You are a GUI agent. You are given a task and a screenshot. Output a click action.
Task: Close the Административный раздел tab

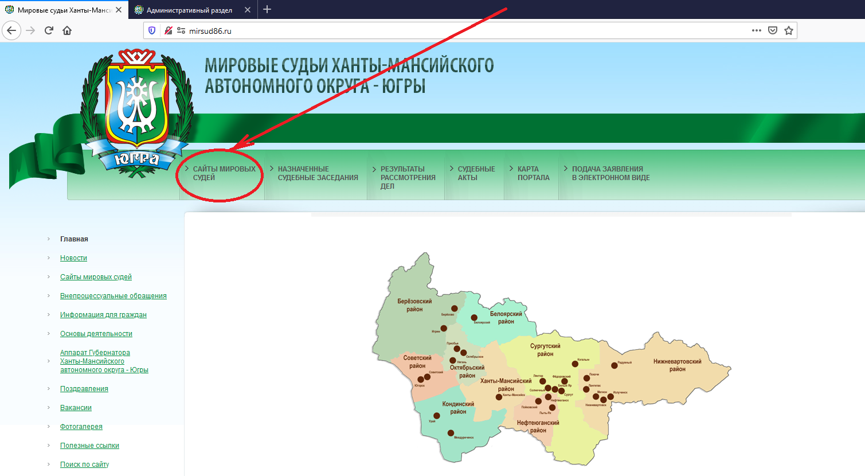click(x=248, y=10)
